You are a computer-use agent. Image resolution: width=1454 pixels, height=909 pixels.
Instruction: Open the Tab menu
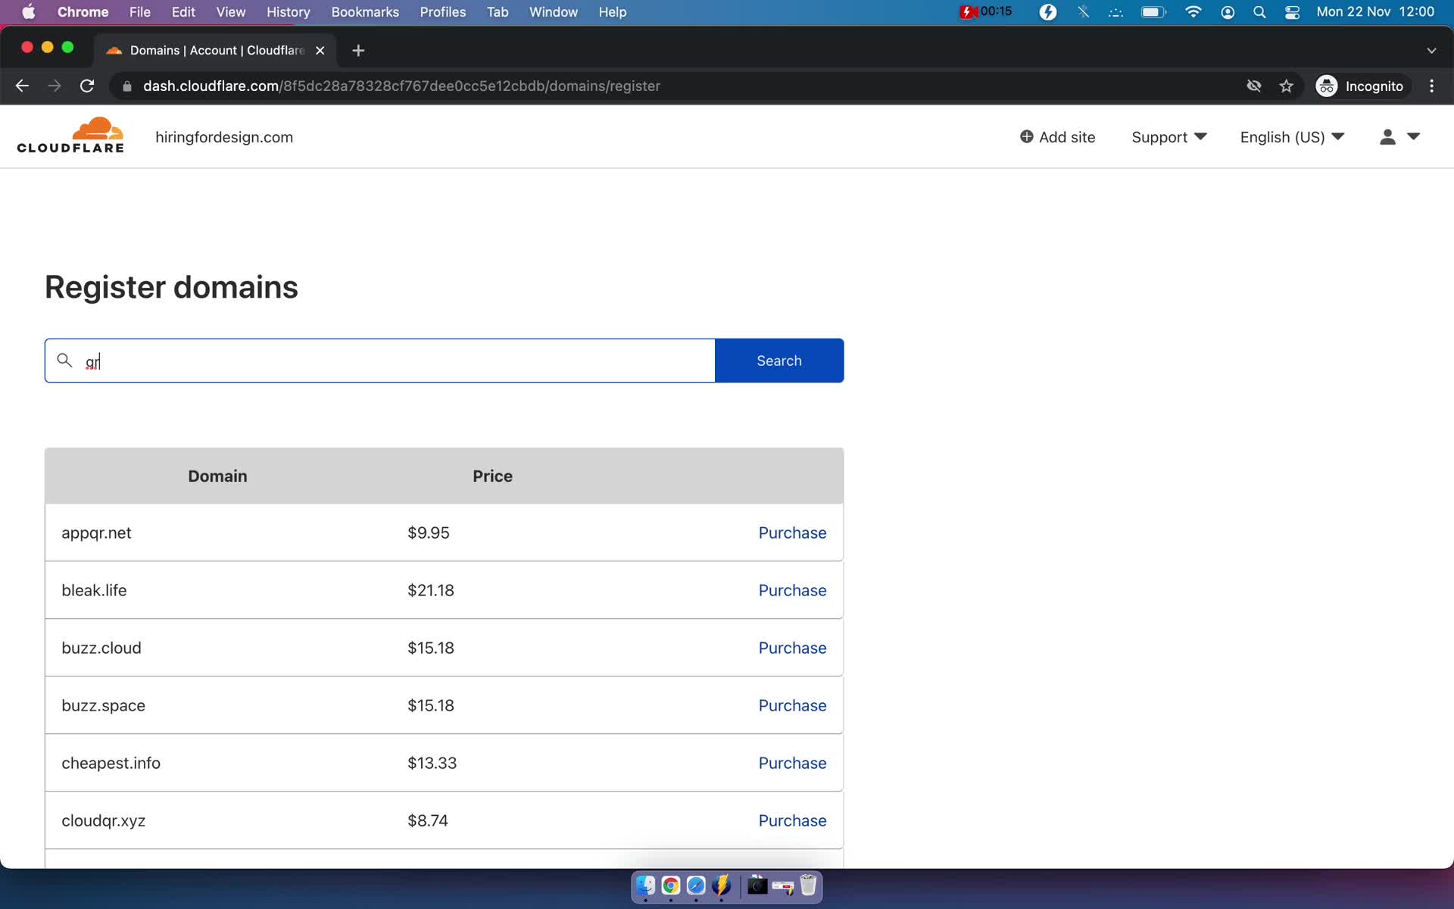click(498, 11)
